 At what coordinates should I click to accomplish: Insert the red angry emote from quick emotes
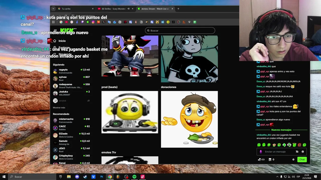coord(299,145)
